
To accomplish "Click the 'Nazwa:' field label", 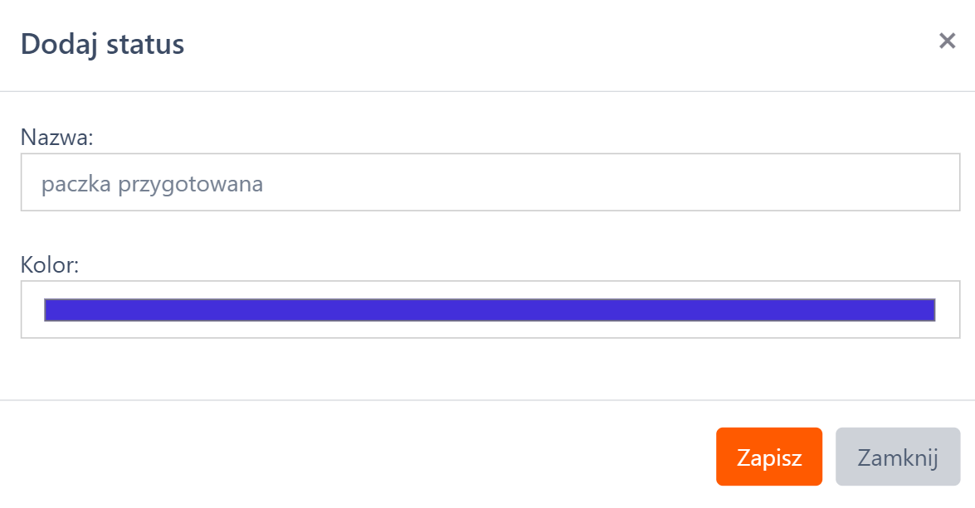I will pos(57,138).
